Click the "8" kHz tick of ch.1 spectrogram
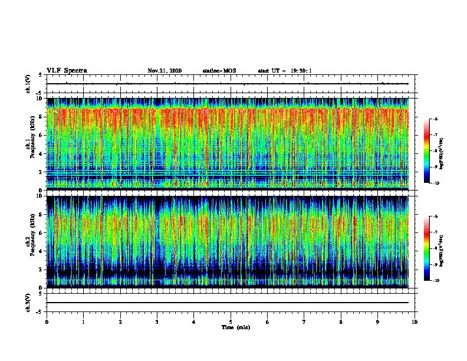Image resolution: width=467 pixels, height=361 pixels. click(x=41, y=117)
